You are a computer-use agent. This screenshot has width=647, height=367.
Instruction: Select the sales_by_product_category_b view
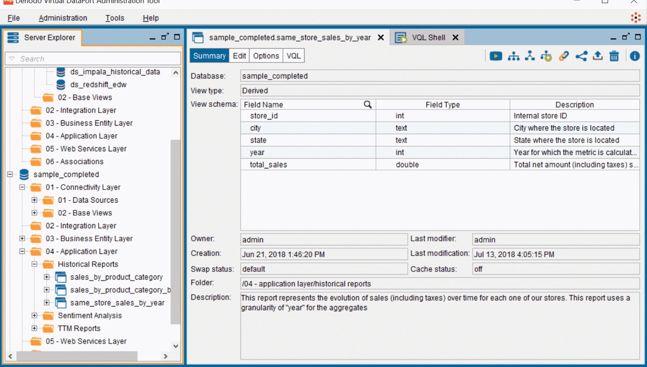click(x=120, y=290)
